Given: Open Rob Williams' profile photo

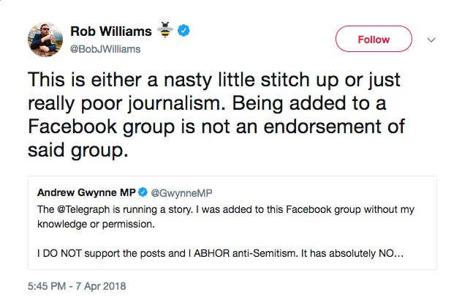Looking at the screenshot, I should (x=44, y=39).
